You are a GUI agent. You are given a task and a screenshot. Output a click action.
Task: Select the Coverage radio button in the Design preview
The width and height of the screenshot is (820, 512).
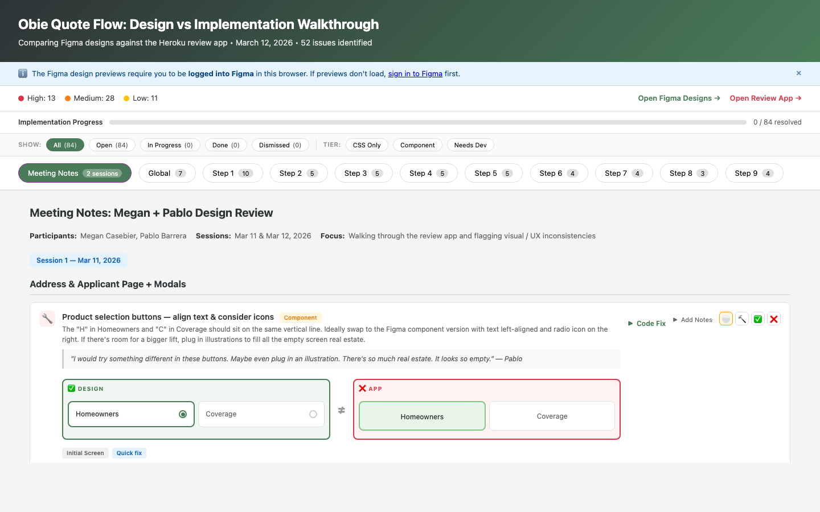tap(312, 414)
